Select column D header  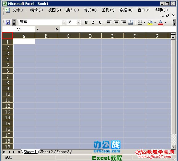pos(90,36)
